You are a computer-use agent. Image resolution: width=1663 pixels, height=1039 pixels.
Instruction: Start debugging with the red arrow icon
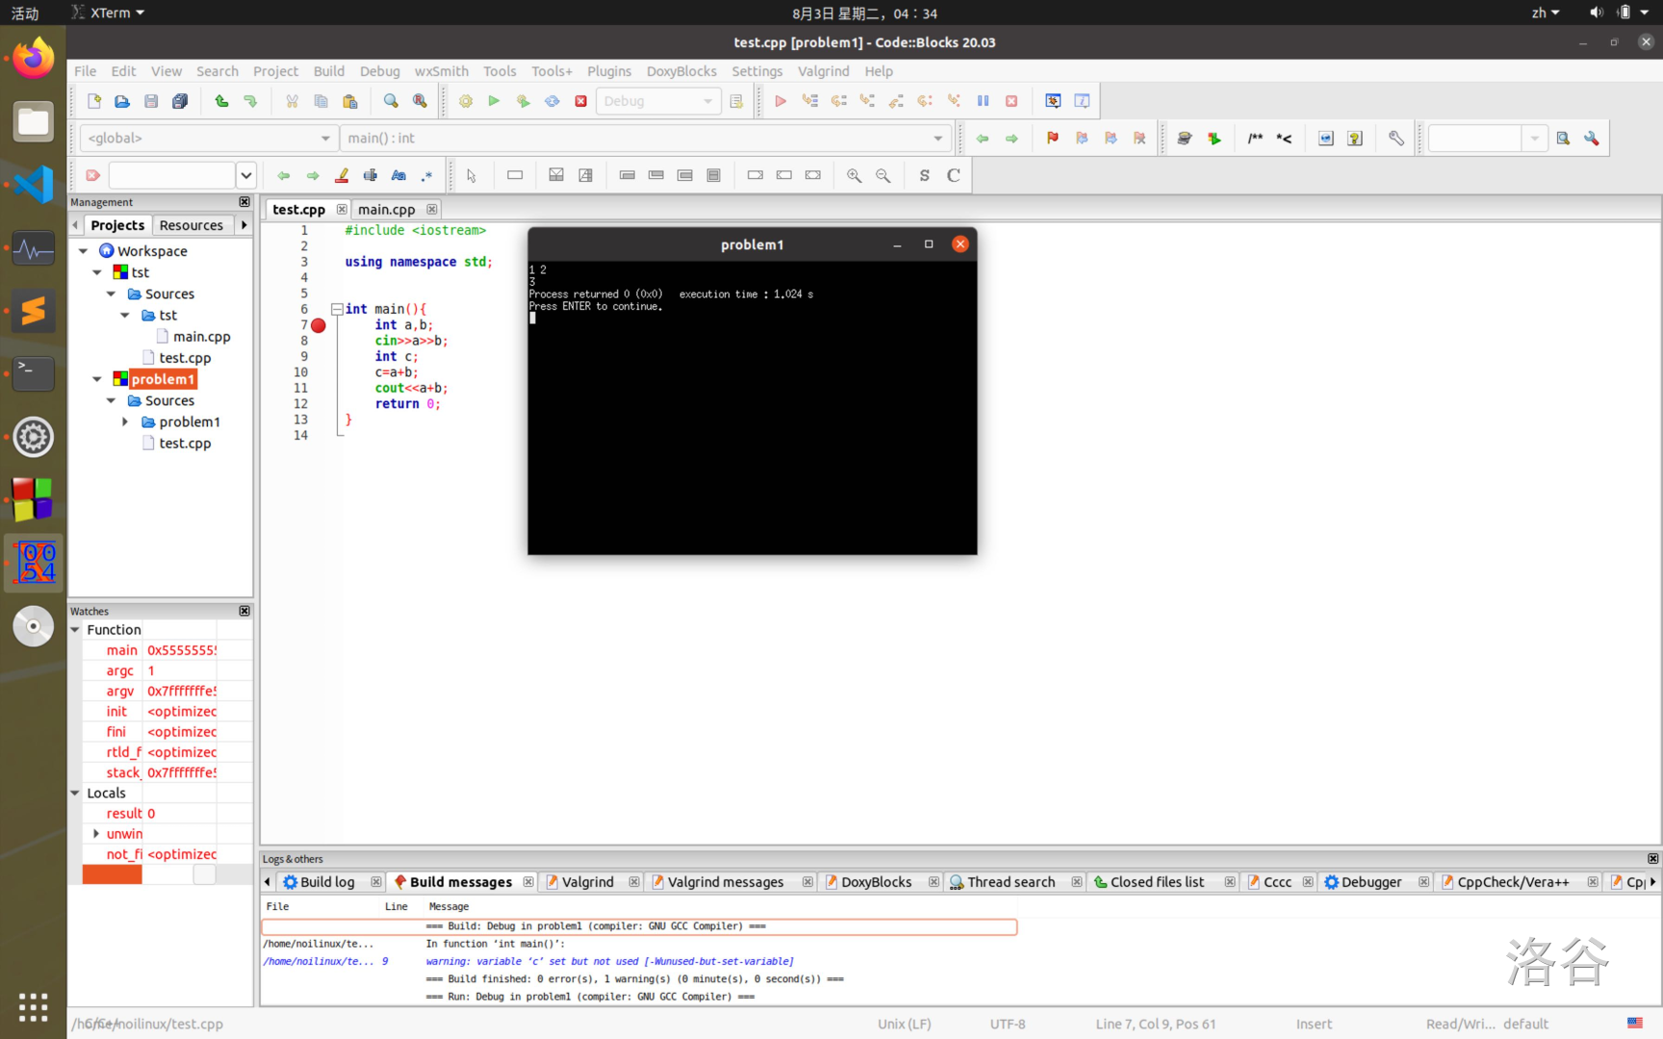tap(780, 101)
